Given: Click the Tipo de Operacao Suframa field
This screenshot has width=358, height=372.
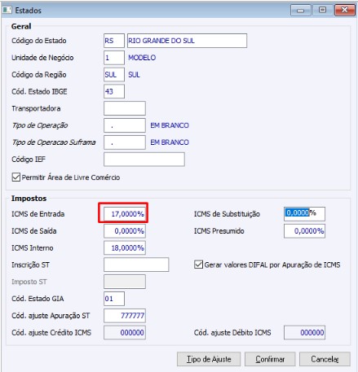Looking at the screenshot, I should 125,142.
